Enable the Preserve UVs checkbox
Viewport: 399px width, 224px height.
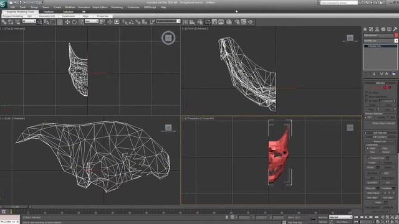pyautogui.click(x=368, y=158)
